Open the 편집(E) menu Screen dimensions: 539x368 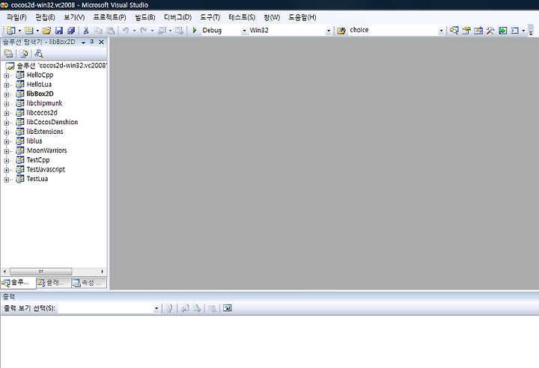(45, 17)
